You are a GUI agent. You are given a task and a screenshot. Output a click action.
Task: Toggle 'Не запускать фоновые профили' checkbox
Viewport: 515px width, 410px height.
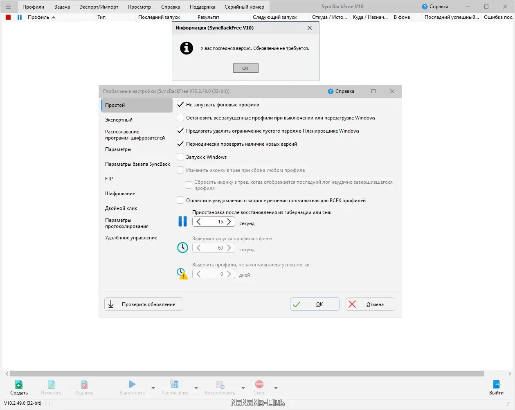180,105
